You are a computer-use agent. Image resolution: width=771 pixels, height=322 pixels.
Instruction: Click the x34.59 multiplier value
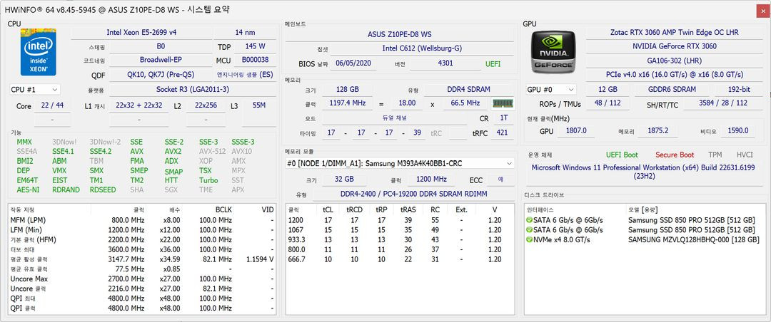[170, 259]
